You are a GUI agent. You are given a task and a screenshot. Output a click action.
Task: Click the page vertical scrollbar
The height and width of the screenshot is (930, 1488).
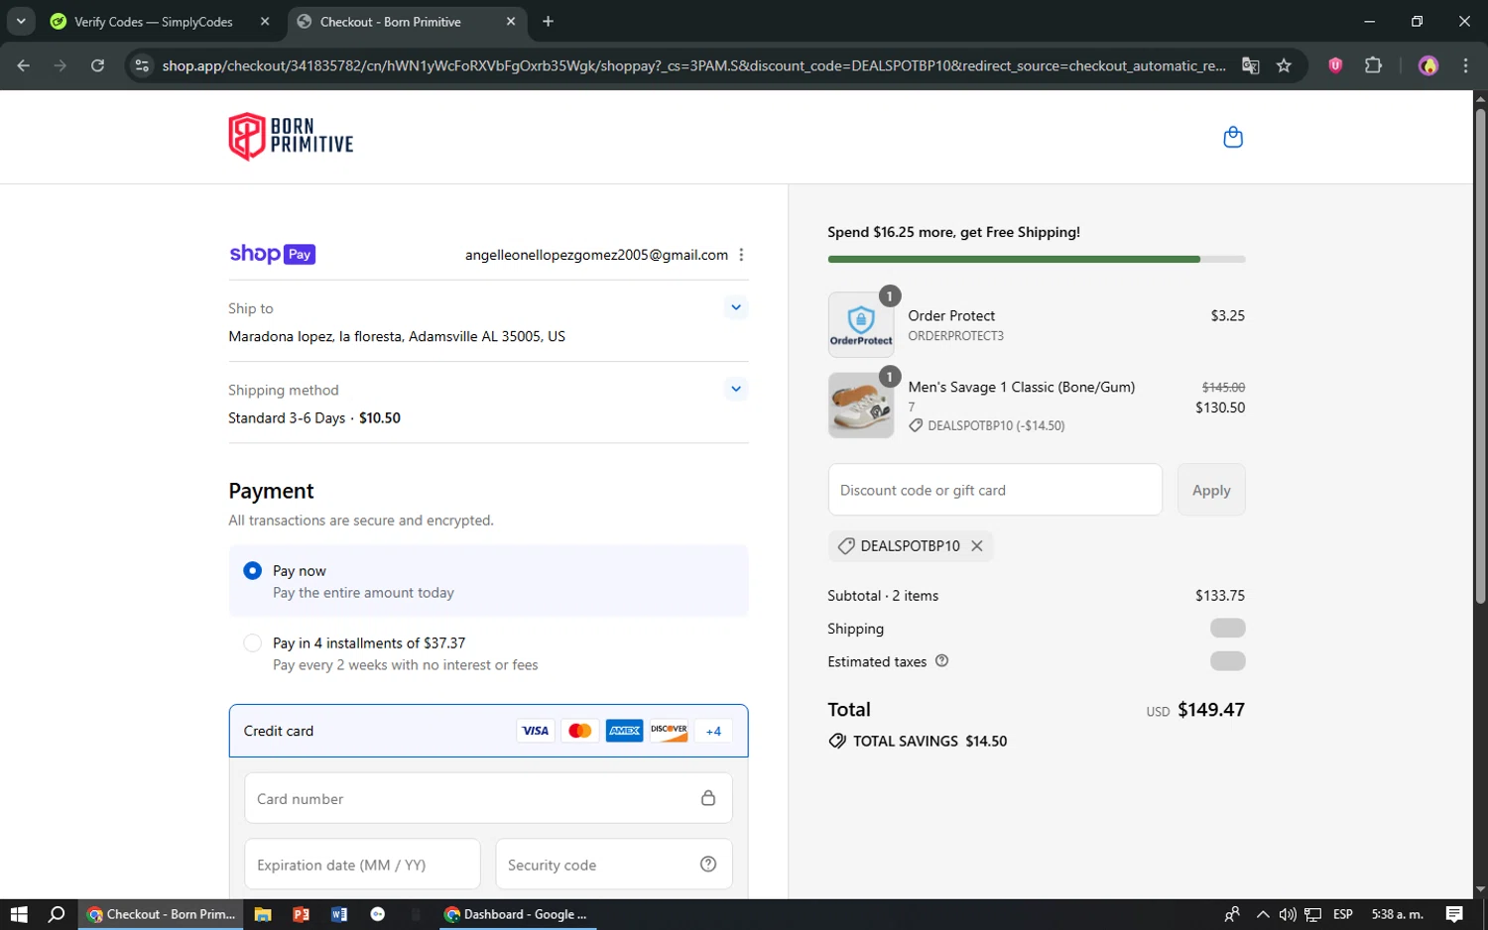(1480, 357)
